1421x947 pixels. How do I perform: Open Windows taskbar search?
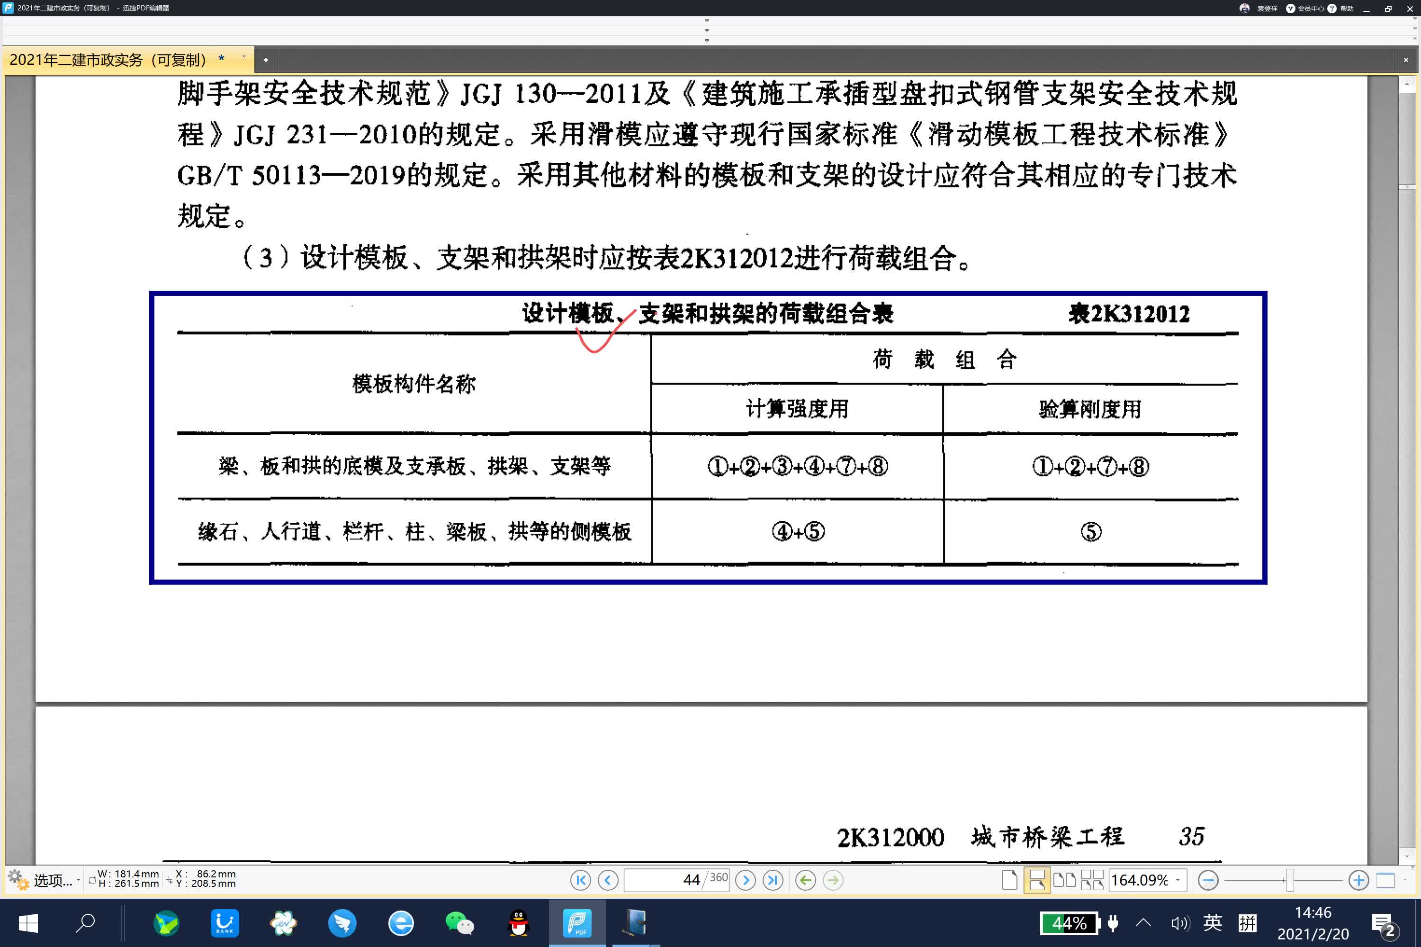pos(85,923)
